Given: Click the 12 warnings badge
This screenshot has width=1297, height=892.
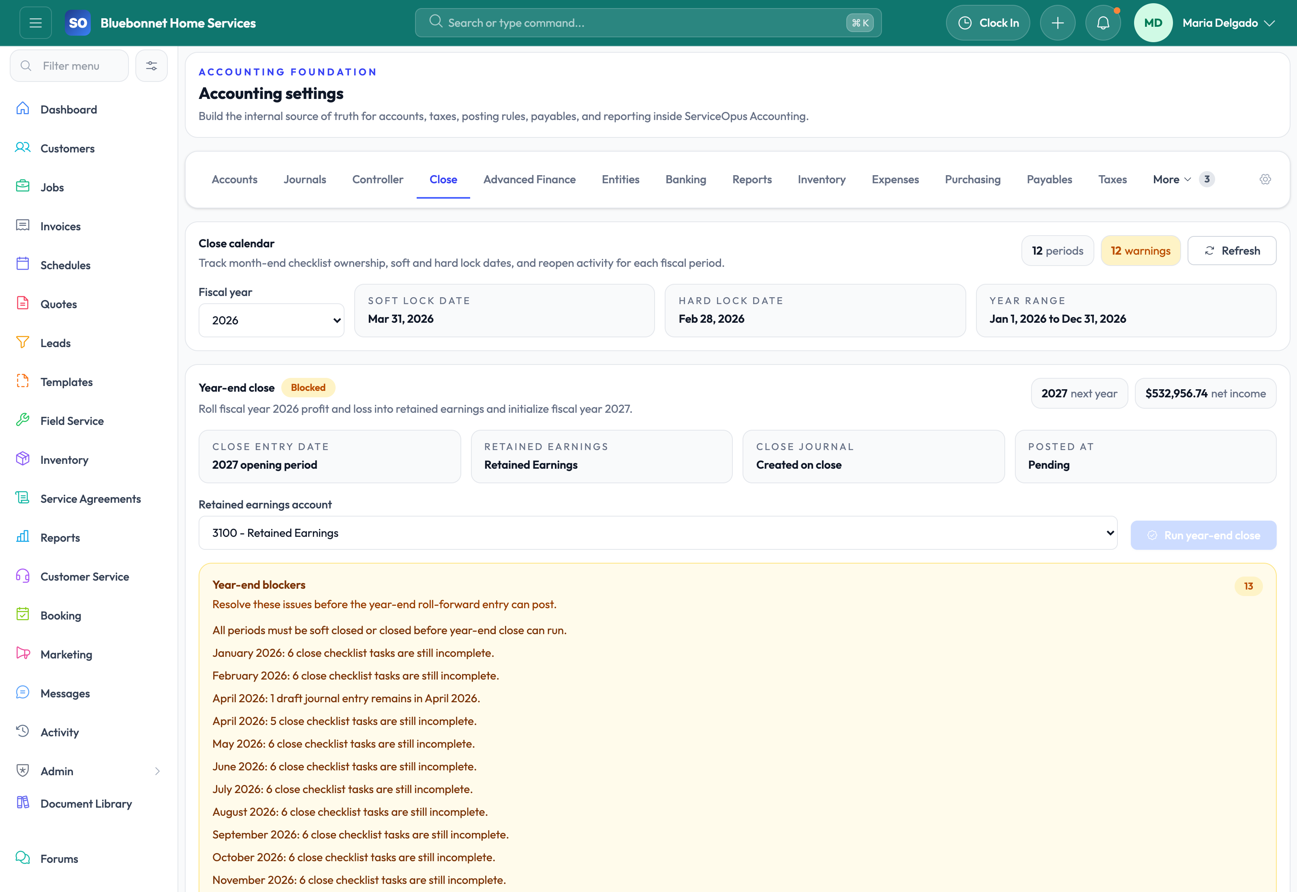Looking at the screenshot, I should coord(1141,251).
